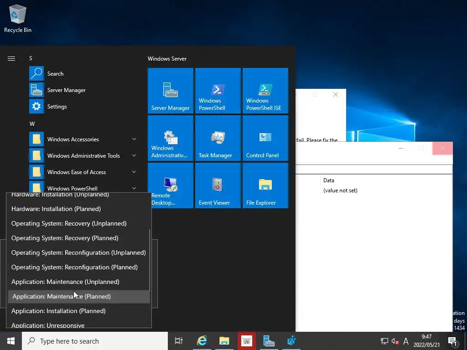Jump to letter W section header
Screen dimensions: 467x350
tap(32, 124)
